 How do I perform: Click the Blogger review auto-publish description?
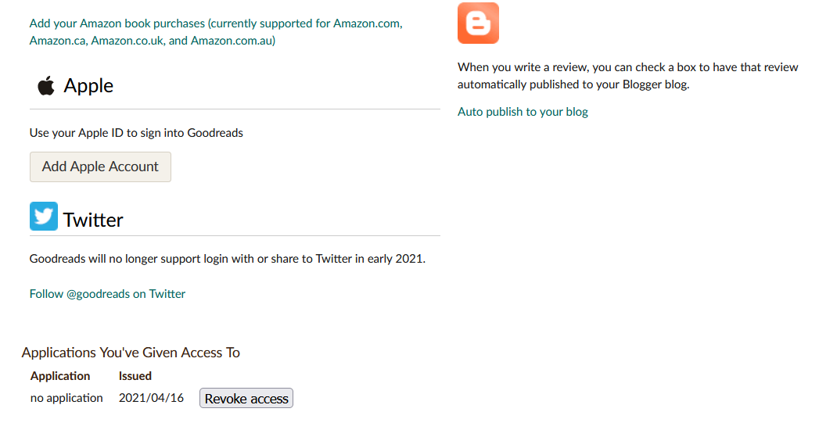[x=628, y=76]
